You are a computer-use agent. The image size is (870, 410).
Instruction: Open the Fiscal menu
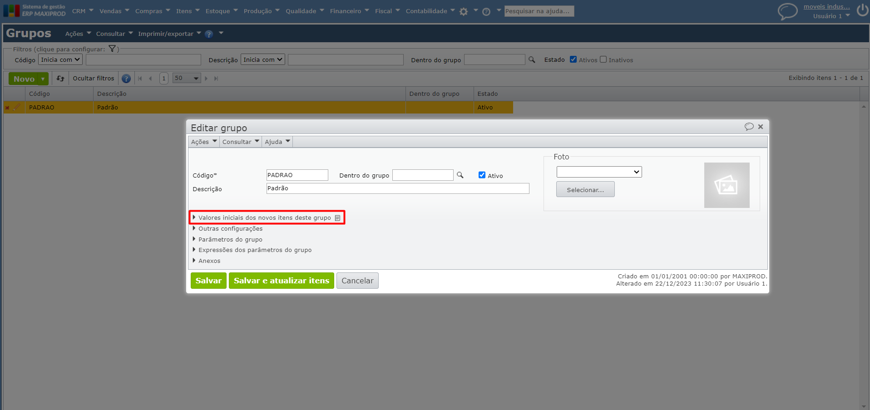[387, 11]
